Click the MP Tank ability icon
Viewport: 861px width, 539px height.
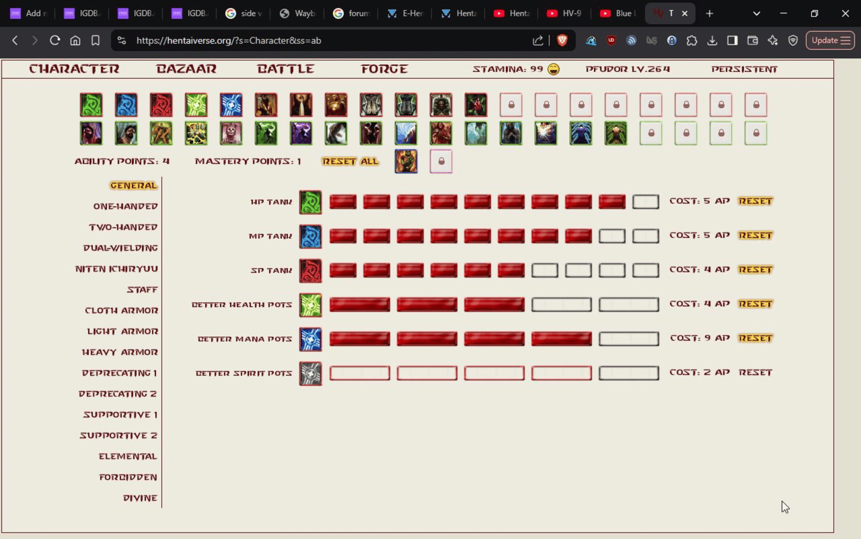point(310,236)
